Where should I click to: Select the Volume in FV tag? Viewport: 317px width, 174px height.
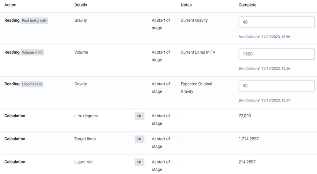click(33, 52)
